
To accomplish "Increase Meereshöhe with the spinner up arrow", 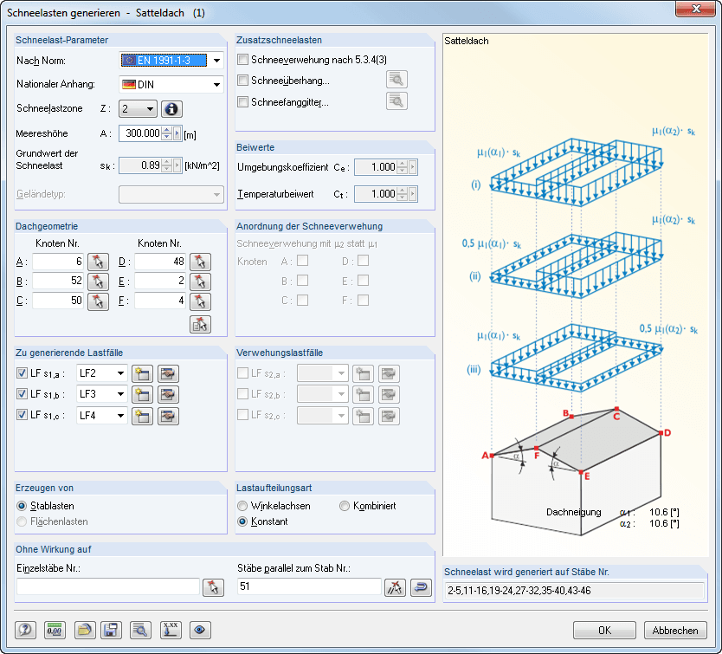I will (x=167, y=130).
